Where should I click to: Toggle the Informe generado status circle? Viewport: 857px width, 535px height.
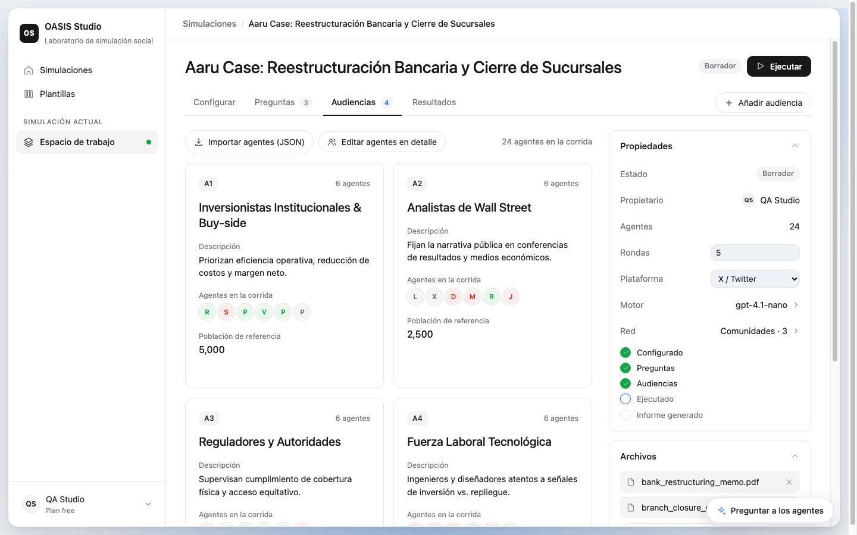pos(625,415)
